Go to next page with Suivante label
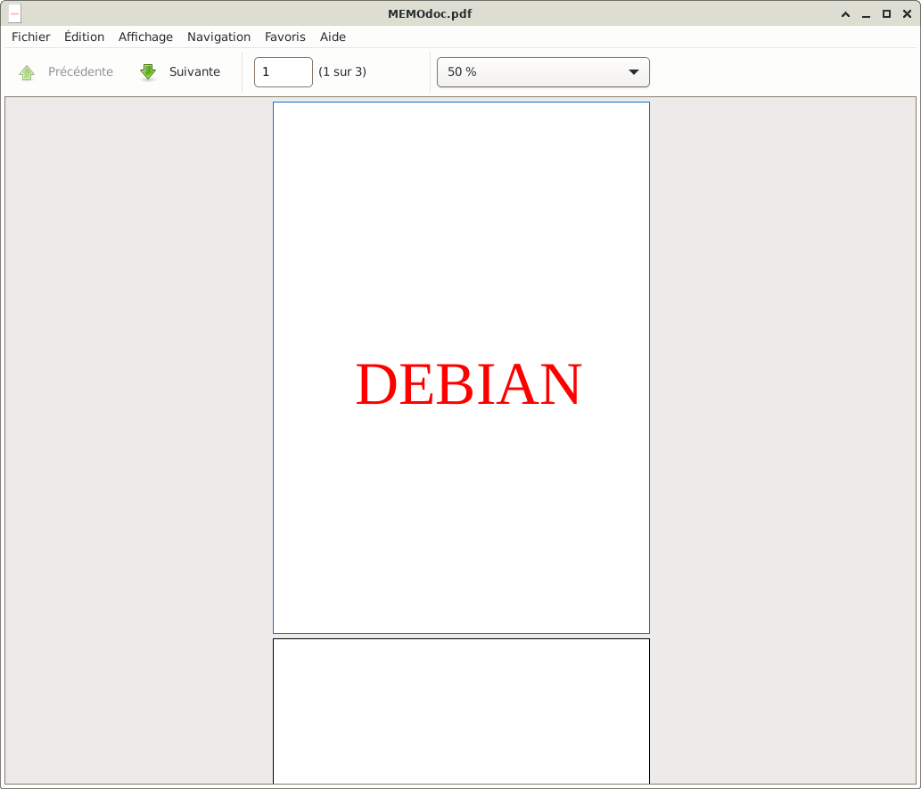This screenshot has height=789, width=921. pos(194,71)
